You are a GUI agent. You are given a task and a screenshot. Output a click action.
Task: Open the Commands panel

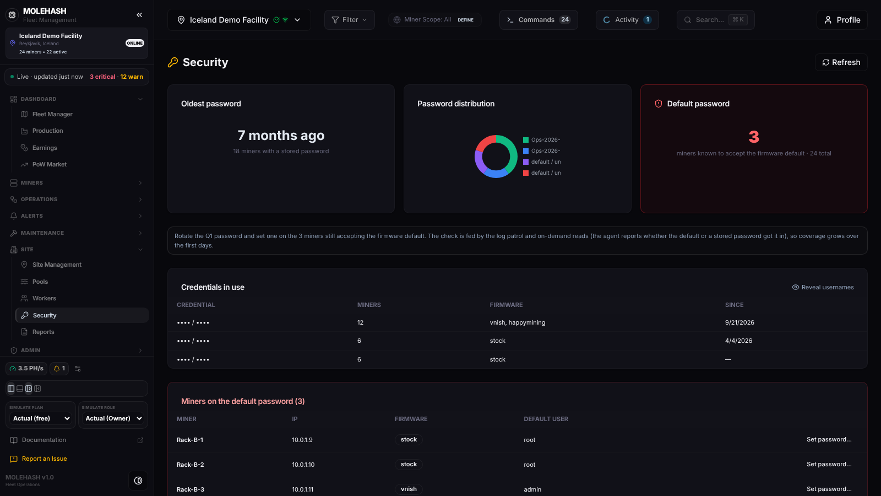pyautogui.click(x=539, y=20)
